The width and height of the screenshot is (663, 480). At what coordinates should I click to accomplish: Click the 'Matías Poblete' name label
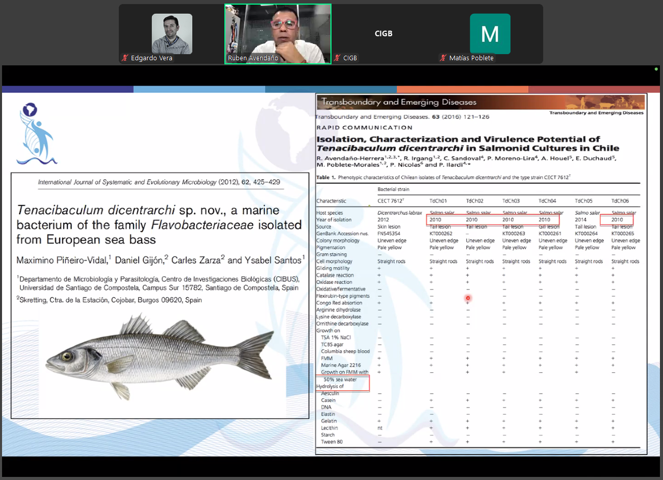pyautogui.click(x=471, y=58)
